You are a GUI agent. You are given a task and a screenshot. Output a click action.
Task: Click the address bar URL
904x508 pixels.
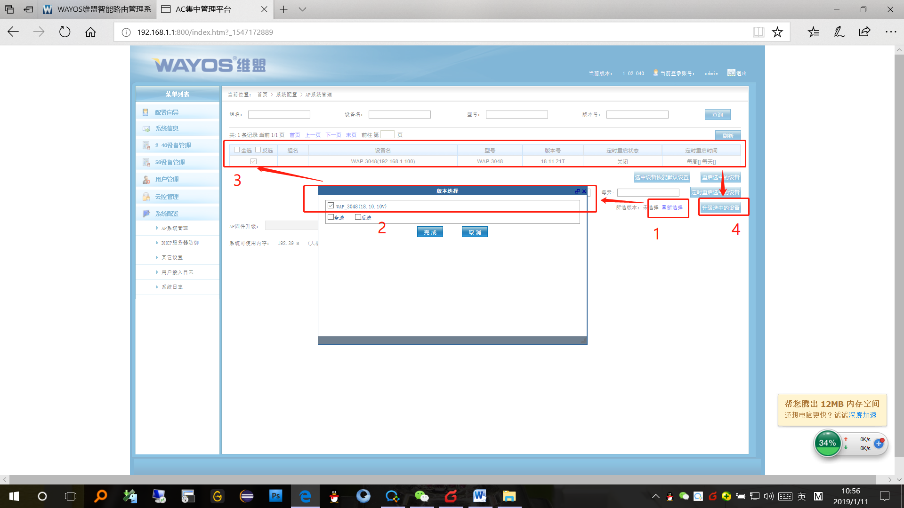point(205,32)
